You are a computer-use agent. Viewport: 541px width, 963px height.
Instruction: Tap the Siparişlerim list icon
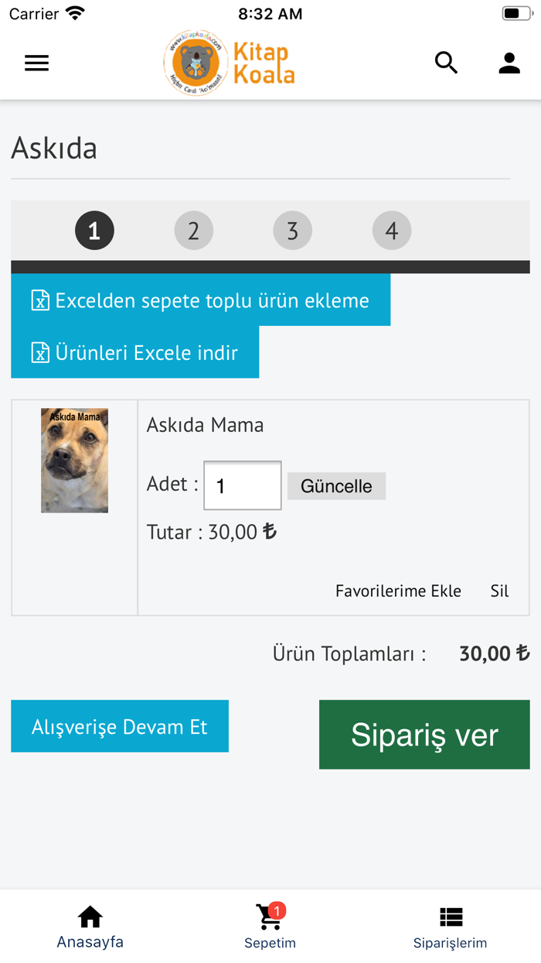(x=451, y=916)
